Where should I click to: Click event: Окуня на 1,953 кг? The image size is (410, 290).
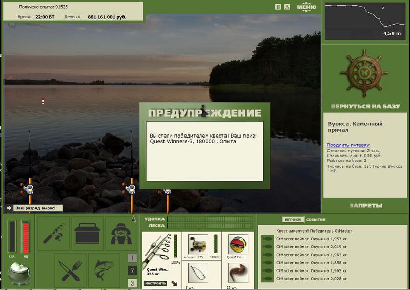312,239
